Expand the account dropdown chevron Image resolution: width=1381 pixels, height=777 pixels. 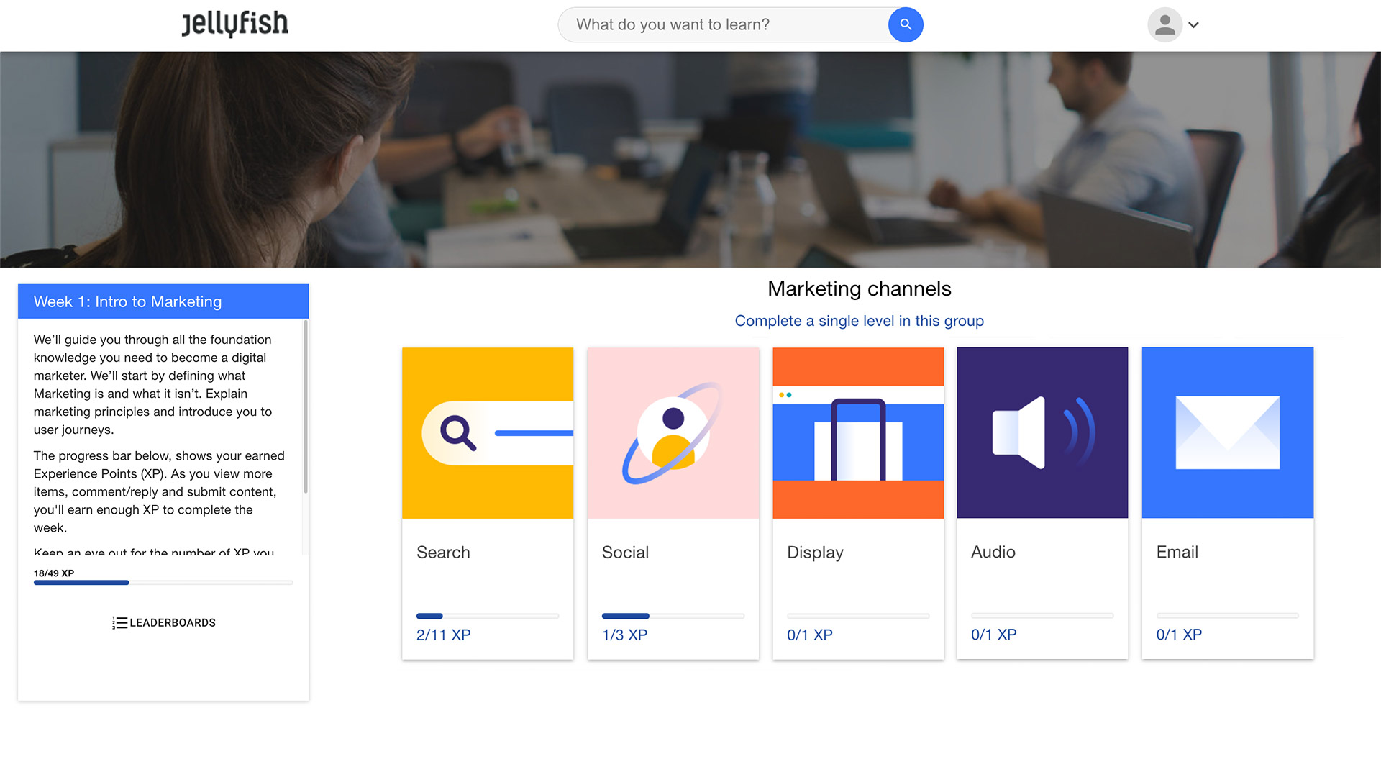1194,25
